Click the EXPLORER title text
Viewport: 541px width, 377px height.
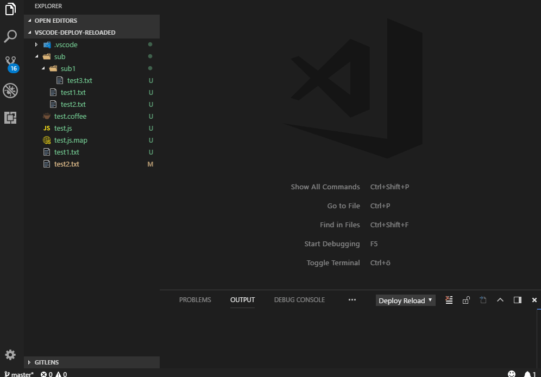coord(48,6)
